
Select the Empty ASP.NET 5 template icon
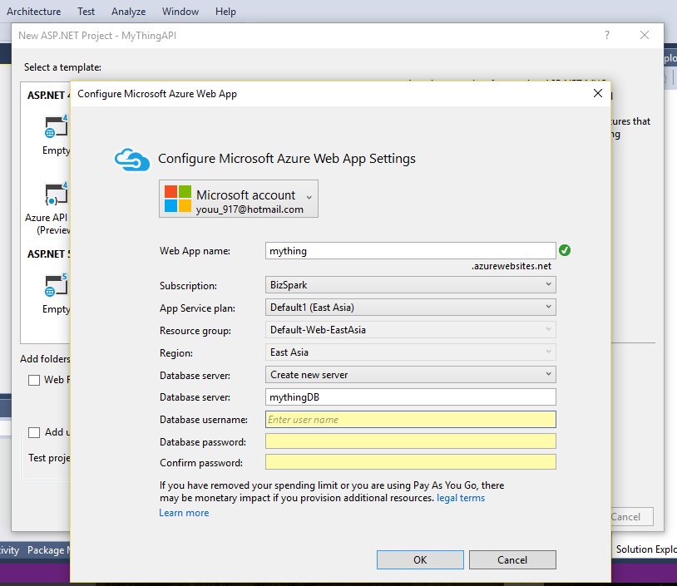pyautogui.click(x=56, y=285)
